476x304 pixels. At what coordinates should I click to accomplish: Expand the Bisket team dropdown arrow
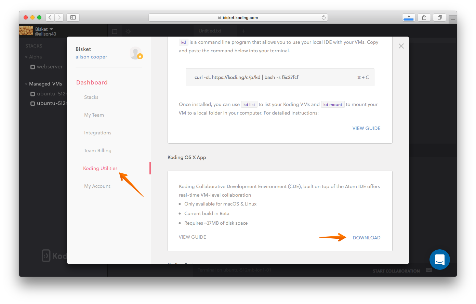[51, 29]
